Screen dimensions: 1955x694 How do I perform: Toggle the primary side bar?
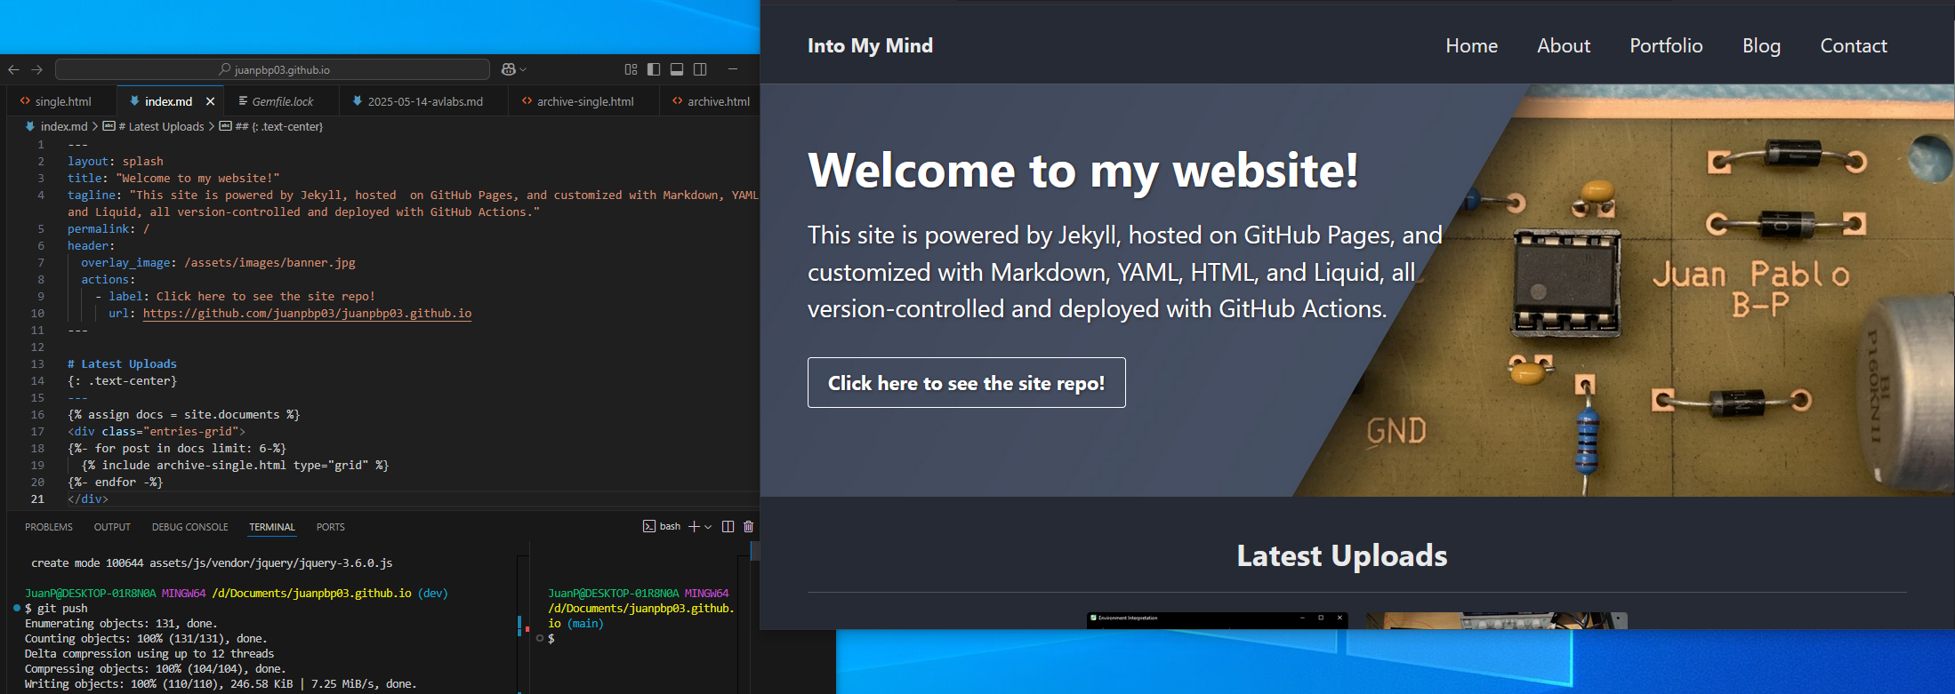coord(654,69)
